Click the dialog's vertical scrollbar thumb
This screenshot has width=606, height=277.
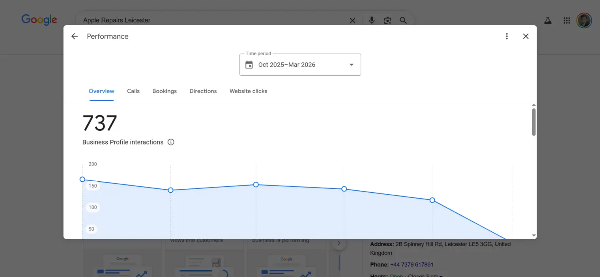[x=534, y=122]
